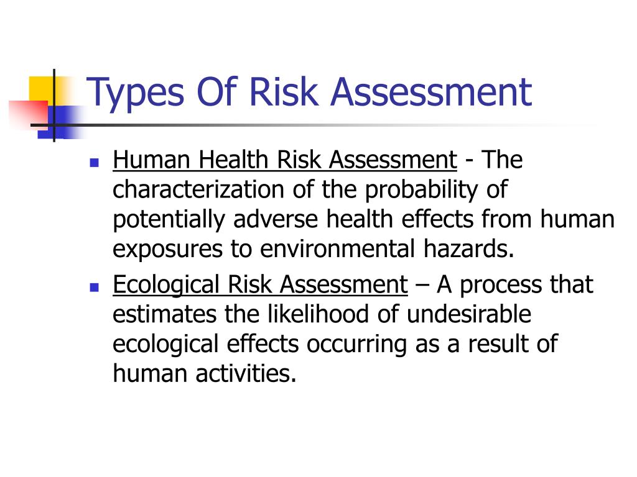Click the words human activities
Image resolution: width=637 pixels, height=477 pixels.
click(x=204, y=373)
